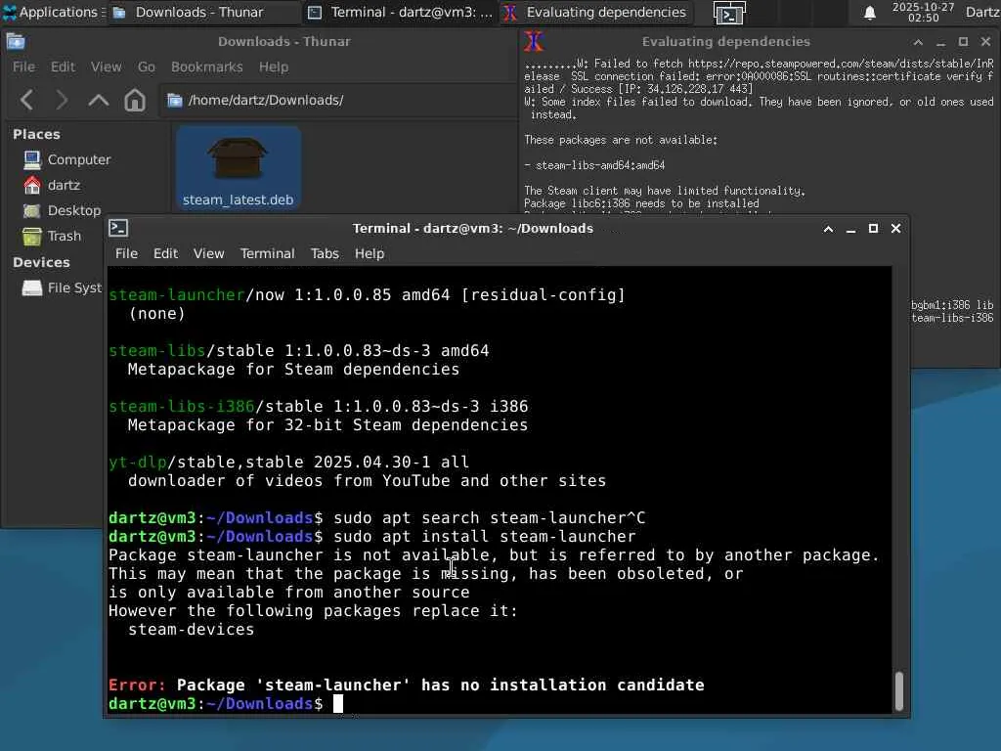Open Thunar File menu

(x=23, y=67)
